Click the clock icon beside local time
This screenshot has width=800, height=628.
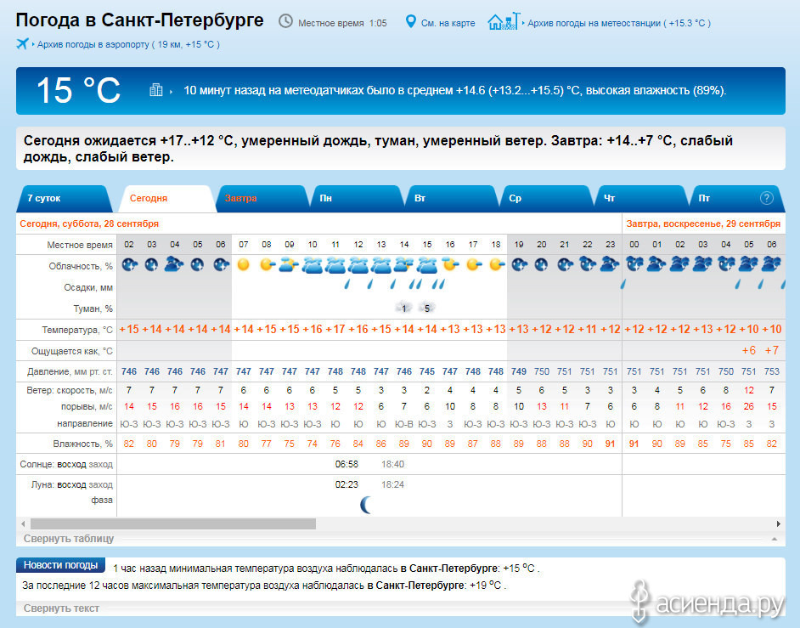pos(285,21)
